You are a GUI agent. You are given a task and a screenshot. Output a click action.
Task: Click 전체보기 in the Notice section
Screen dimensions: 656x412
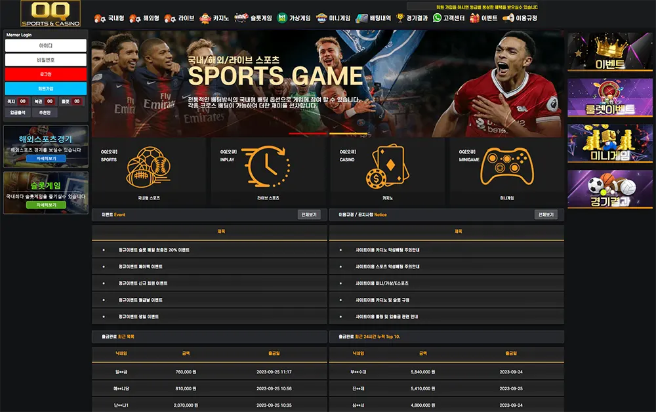[546, 215]
